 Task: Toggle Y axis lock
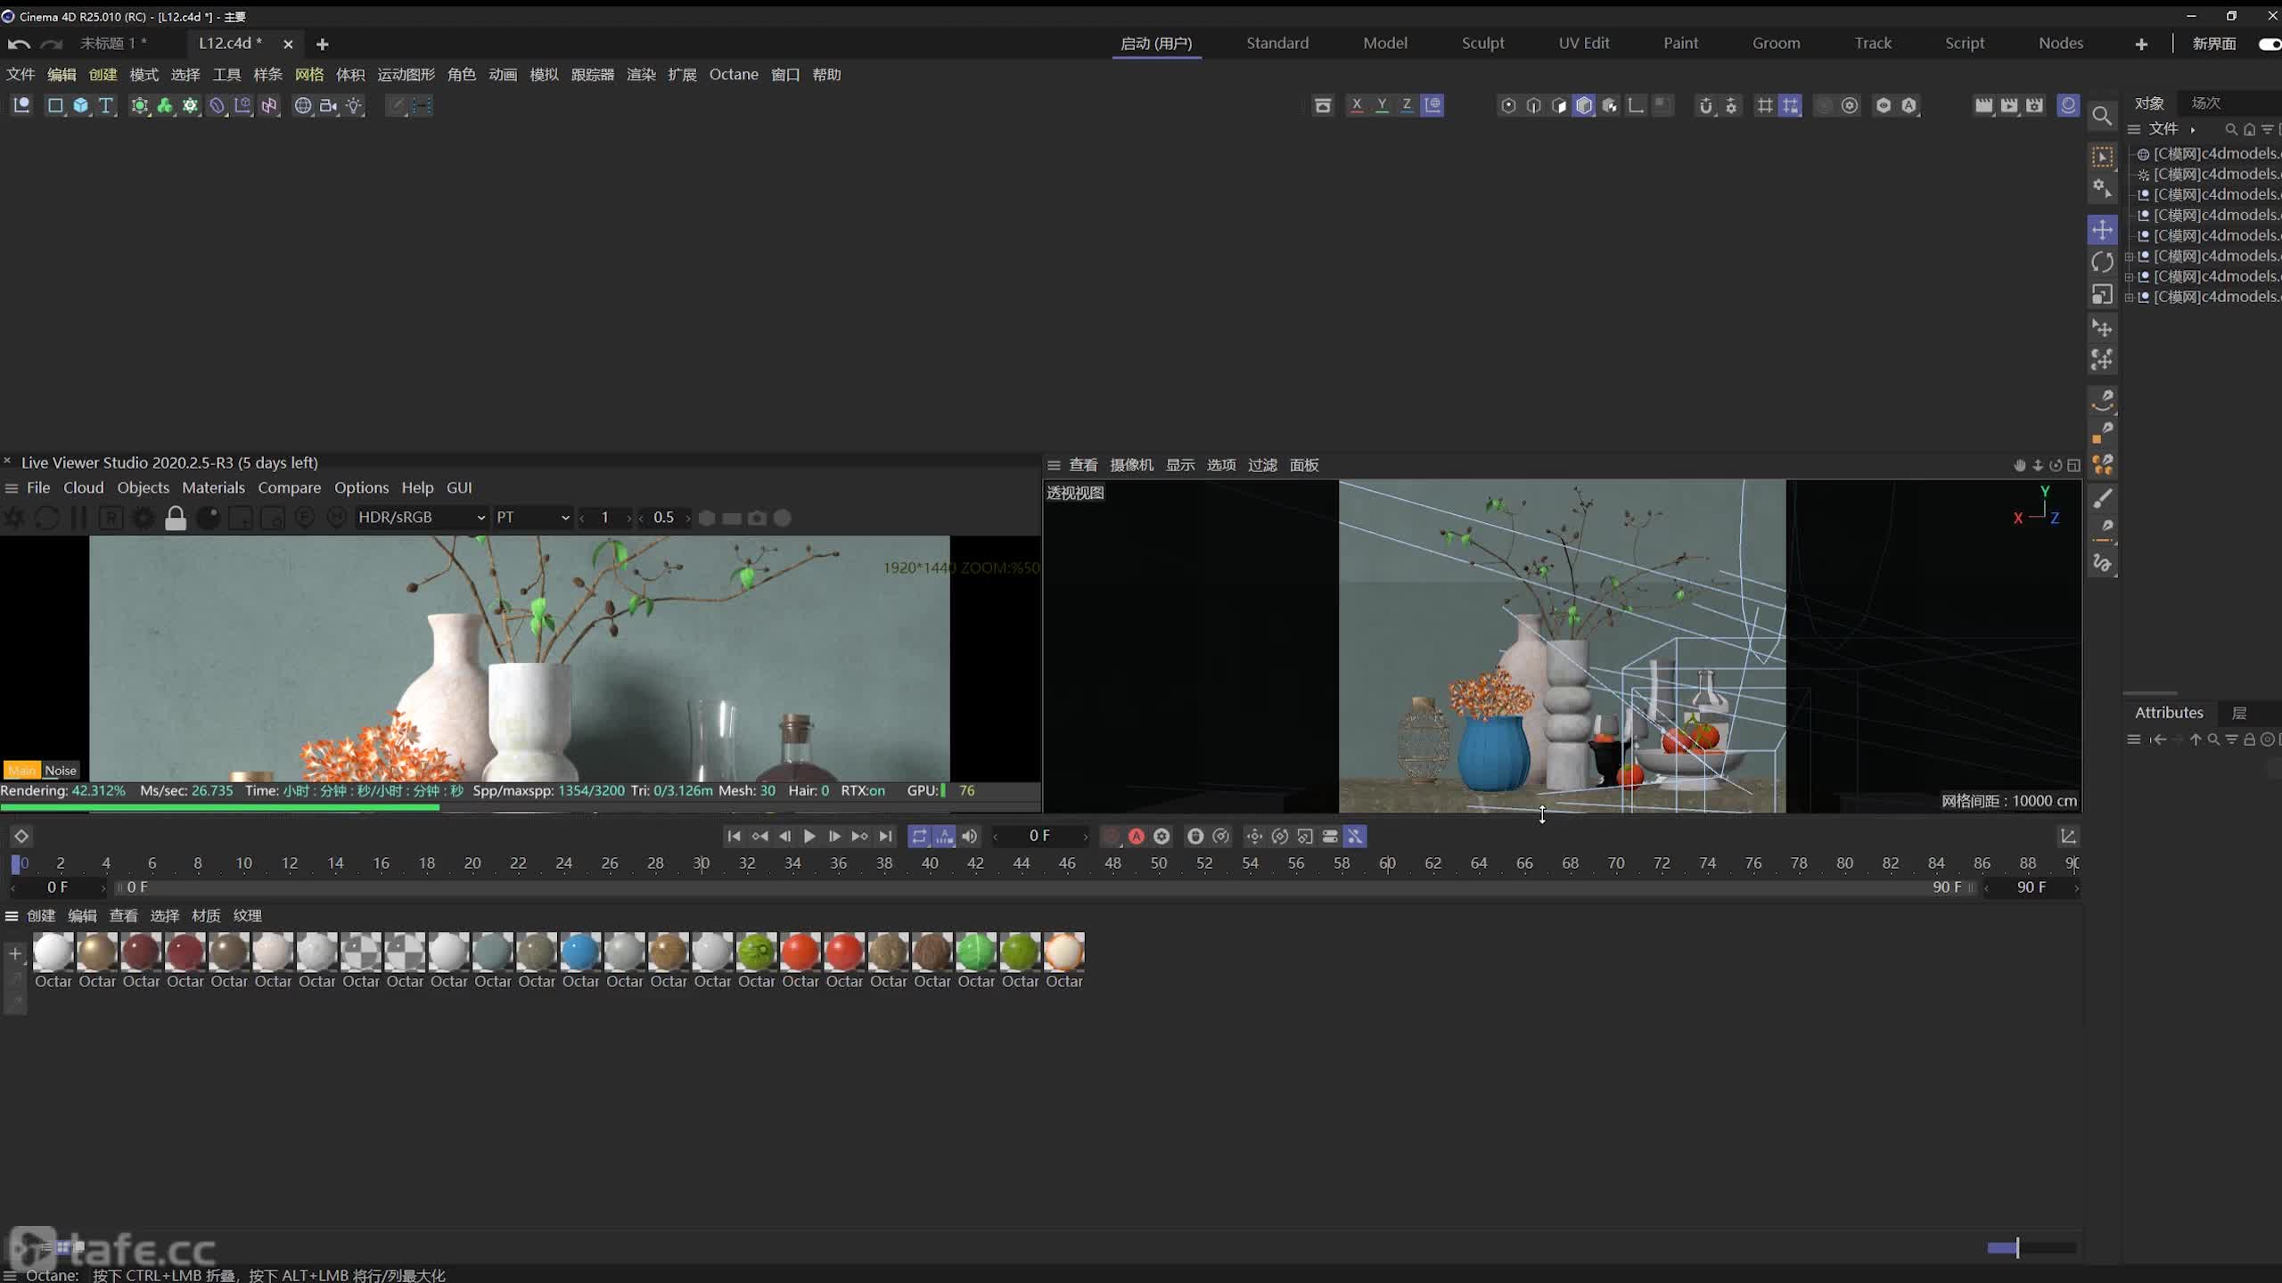tap(1382, 105)
